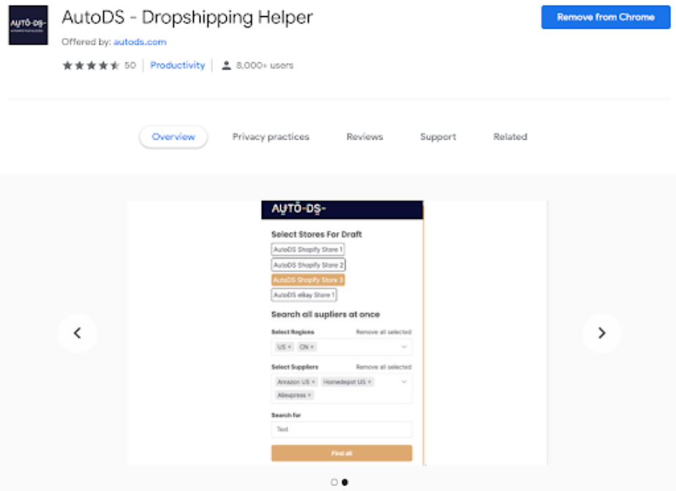Click the star rating icons
The height and width of the screenshot is (491, 676).
(x=91, y=66)
